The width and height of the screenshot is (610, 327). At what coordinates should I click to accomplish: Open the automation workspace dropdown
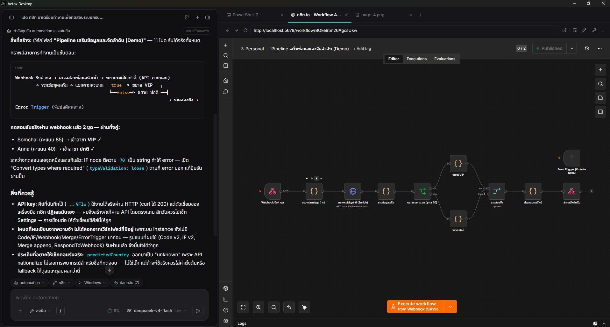[29, 283]
